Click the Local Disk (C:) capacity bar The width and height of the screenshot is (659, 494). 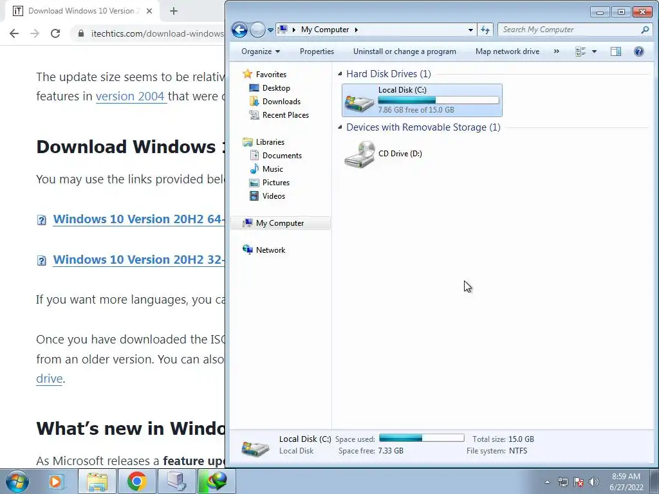pos(438,100)
